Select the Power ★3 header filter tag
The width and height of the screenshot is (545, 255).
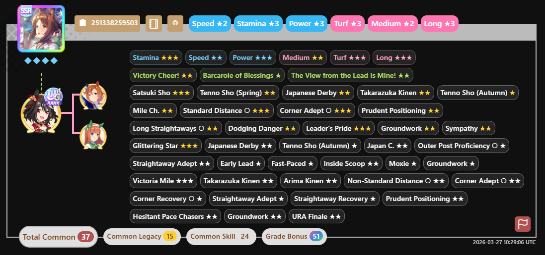[x=307, y=24]
